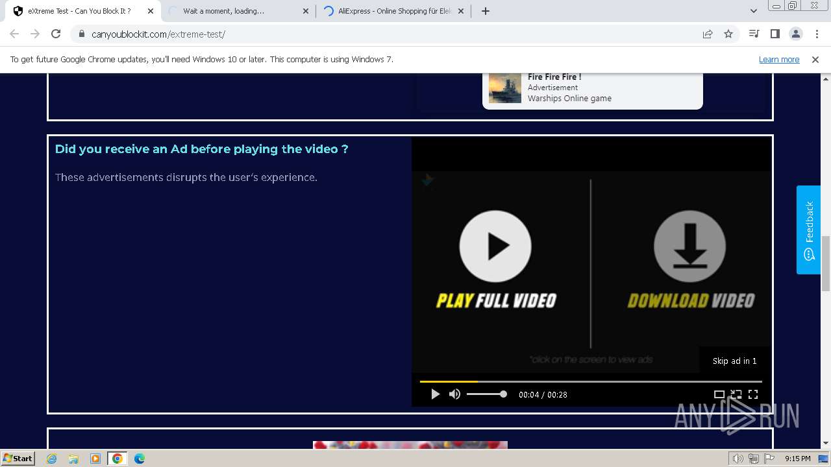
Task: Click the 00:04 / 00:28 time display
Action: (543, 394)
